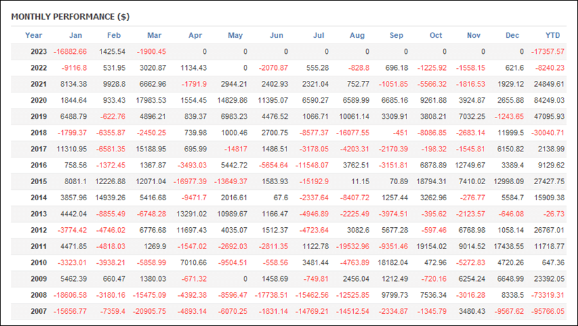Screen dimensions: 578x326
Task: Click the Aug 2011 value -19532.96
Action: 353,246
